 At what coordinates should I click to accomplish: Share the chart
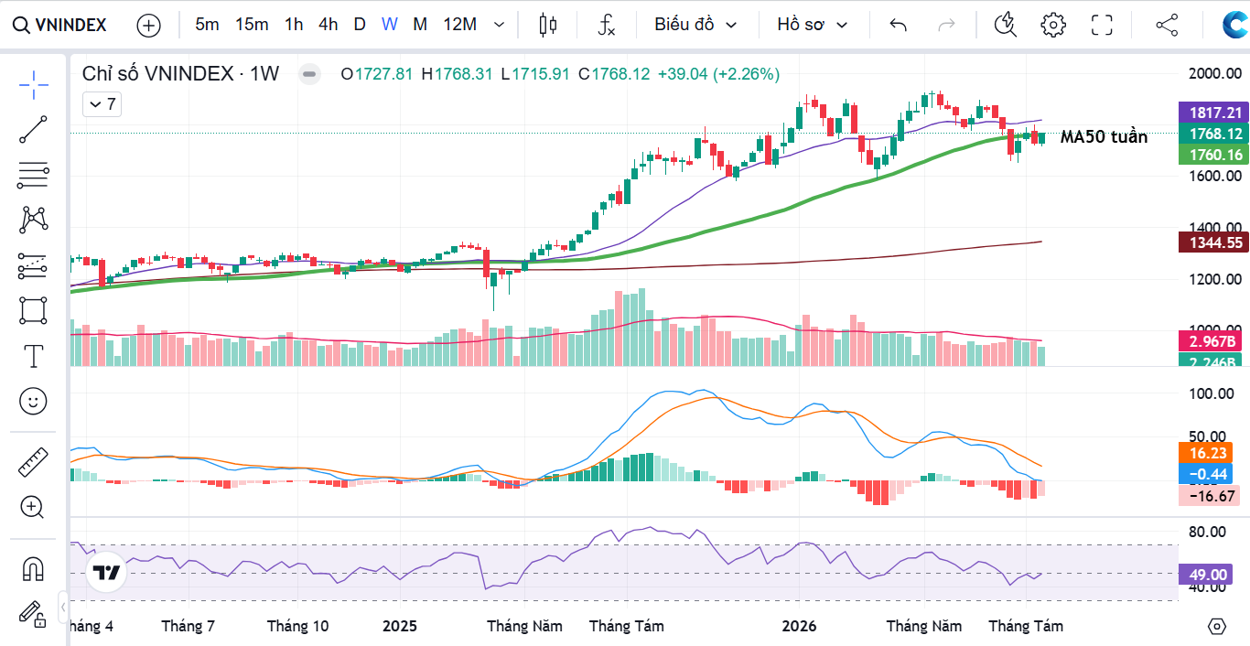coord(1167,25)
